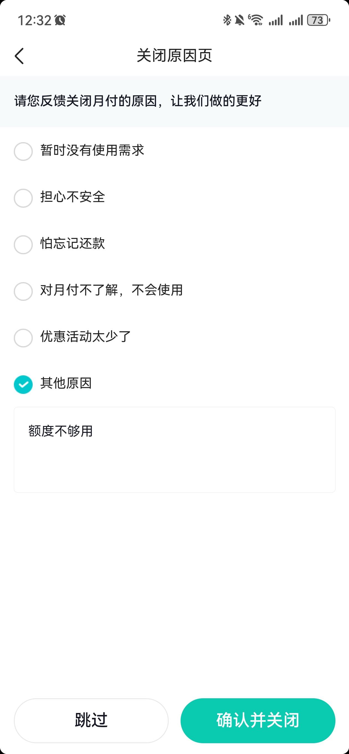Tap the battery level indicator
Viewport: 349px width, 754px height.
click(x=319, y=20)
